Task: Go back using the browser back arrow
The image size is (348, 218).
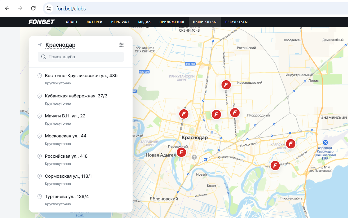Action: click(x=7, y=8)
